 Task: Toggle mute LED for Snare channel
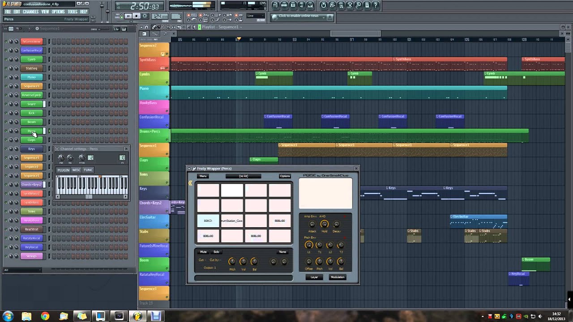(6, 104)
